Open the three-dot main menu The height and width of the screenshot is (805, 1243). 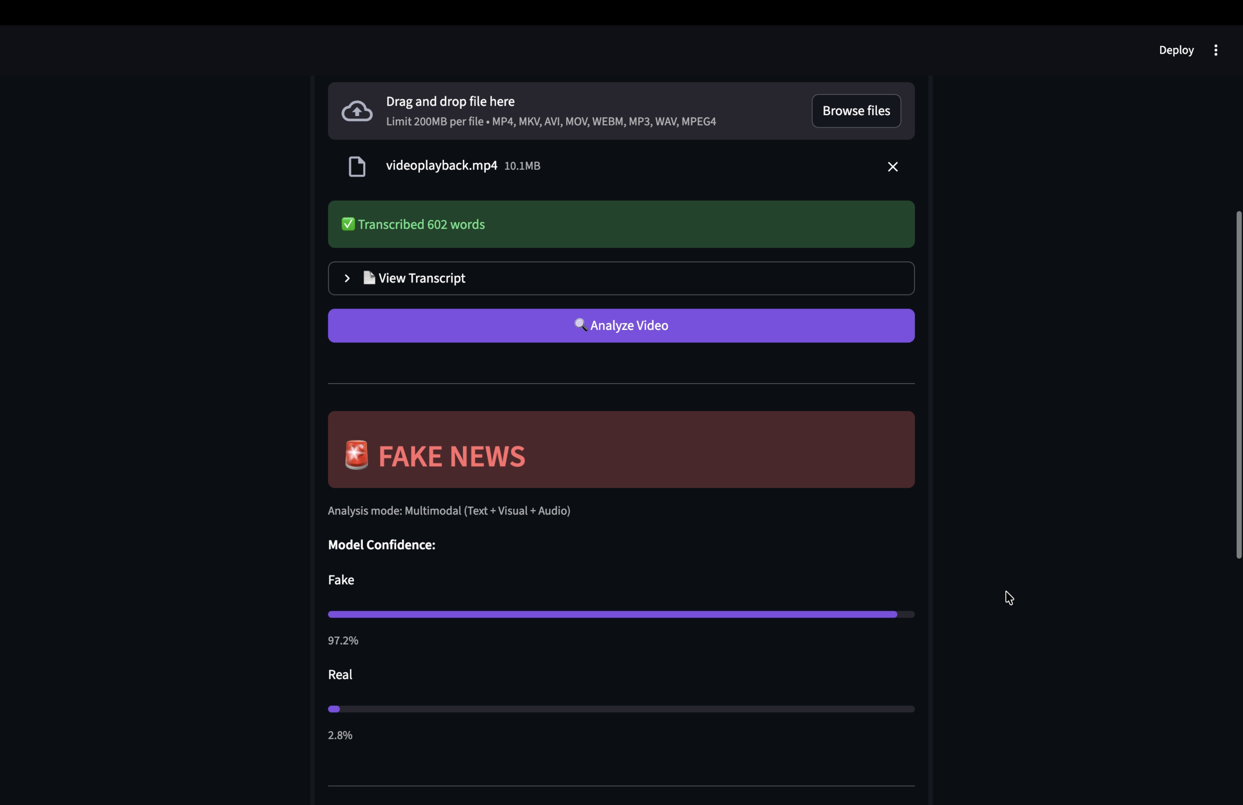[x=1215, y=50]
